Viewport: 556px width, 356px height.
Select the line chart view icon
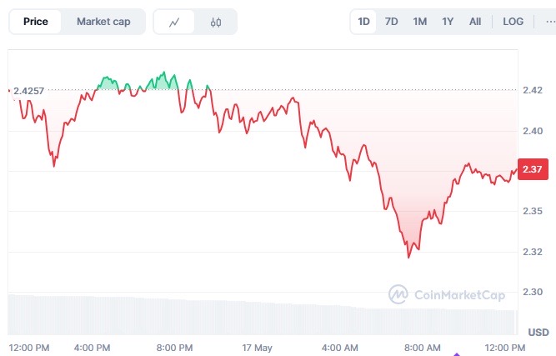[x=174, y=22]
